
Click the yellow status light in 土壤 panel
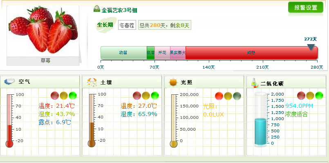146,96
